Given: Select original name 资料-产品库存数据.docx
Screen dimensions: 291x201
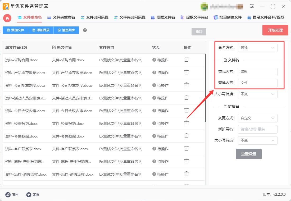Looking at the screenshot, I should click(25, 73).
